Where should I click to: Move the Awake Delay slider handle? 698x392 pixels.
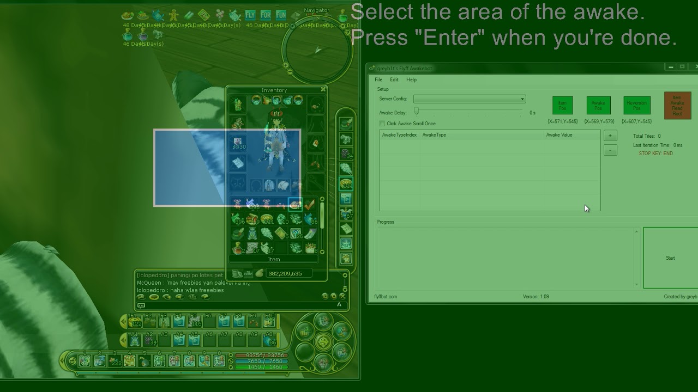point(416,111)
